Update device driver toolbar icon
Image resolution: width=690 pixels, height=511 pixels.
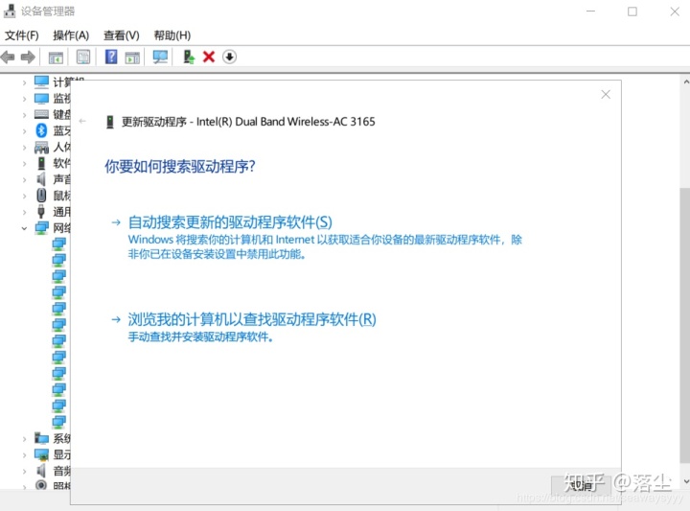pos(189,57)
